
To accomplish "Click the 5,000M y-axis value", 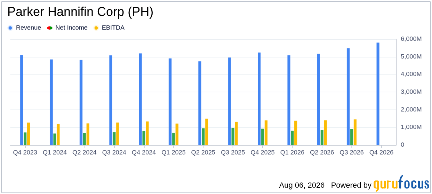I will click(x=411, y=56).
